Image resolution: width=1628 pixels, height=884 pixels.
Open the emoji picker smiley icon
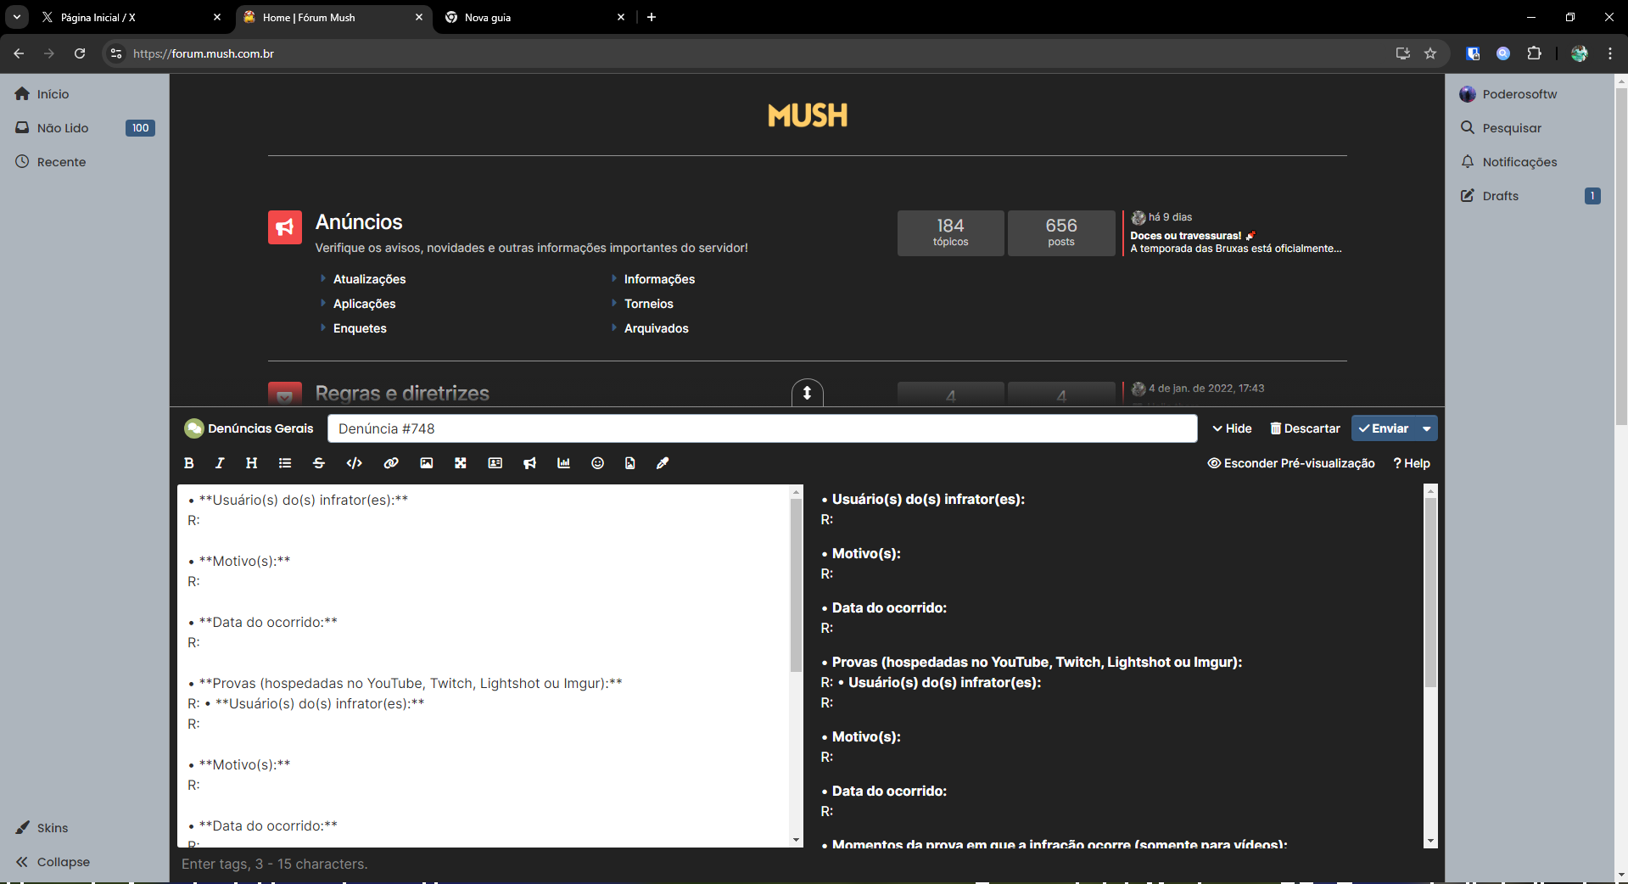(x=598, y=463)
